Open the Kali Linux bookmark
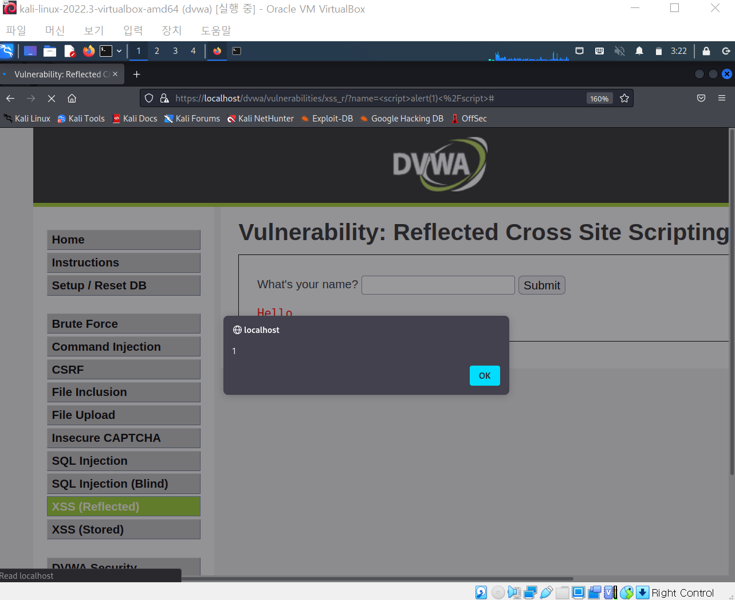Image resolution: width=735 pixels, height=600 pixels. (27, 119)
